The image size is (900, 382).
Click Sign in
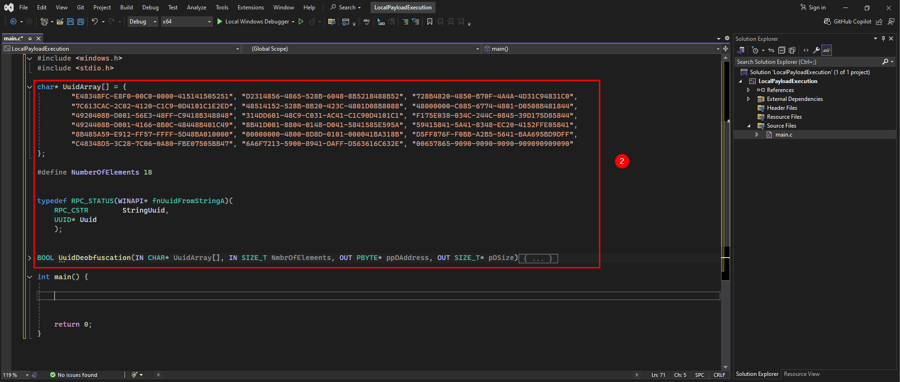click(813, 8)
